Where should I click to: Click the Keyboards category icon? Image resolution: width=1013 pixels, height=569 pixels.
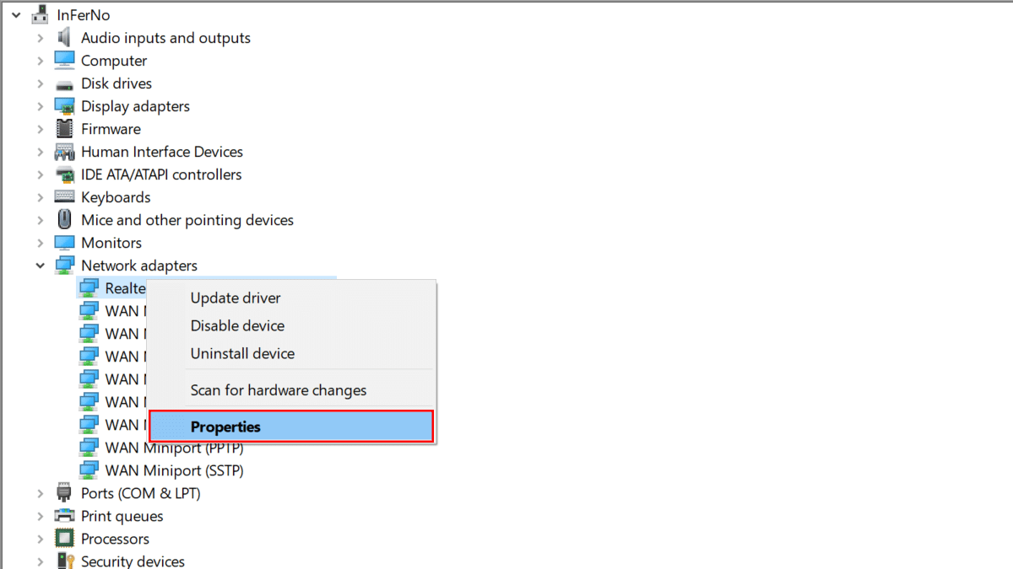(65, 197)
